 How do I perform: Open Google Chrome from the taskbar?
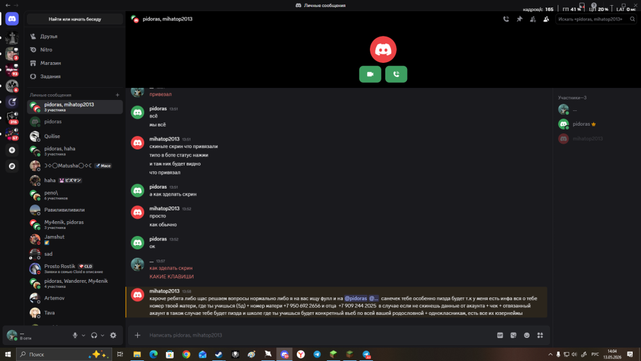186,355
